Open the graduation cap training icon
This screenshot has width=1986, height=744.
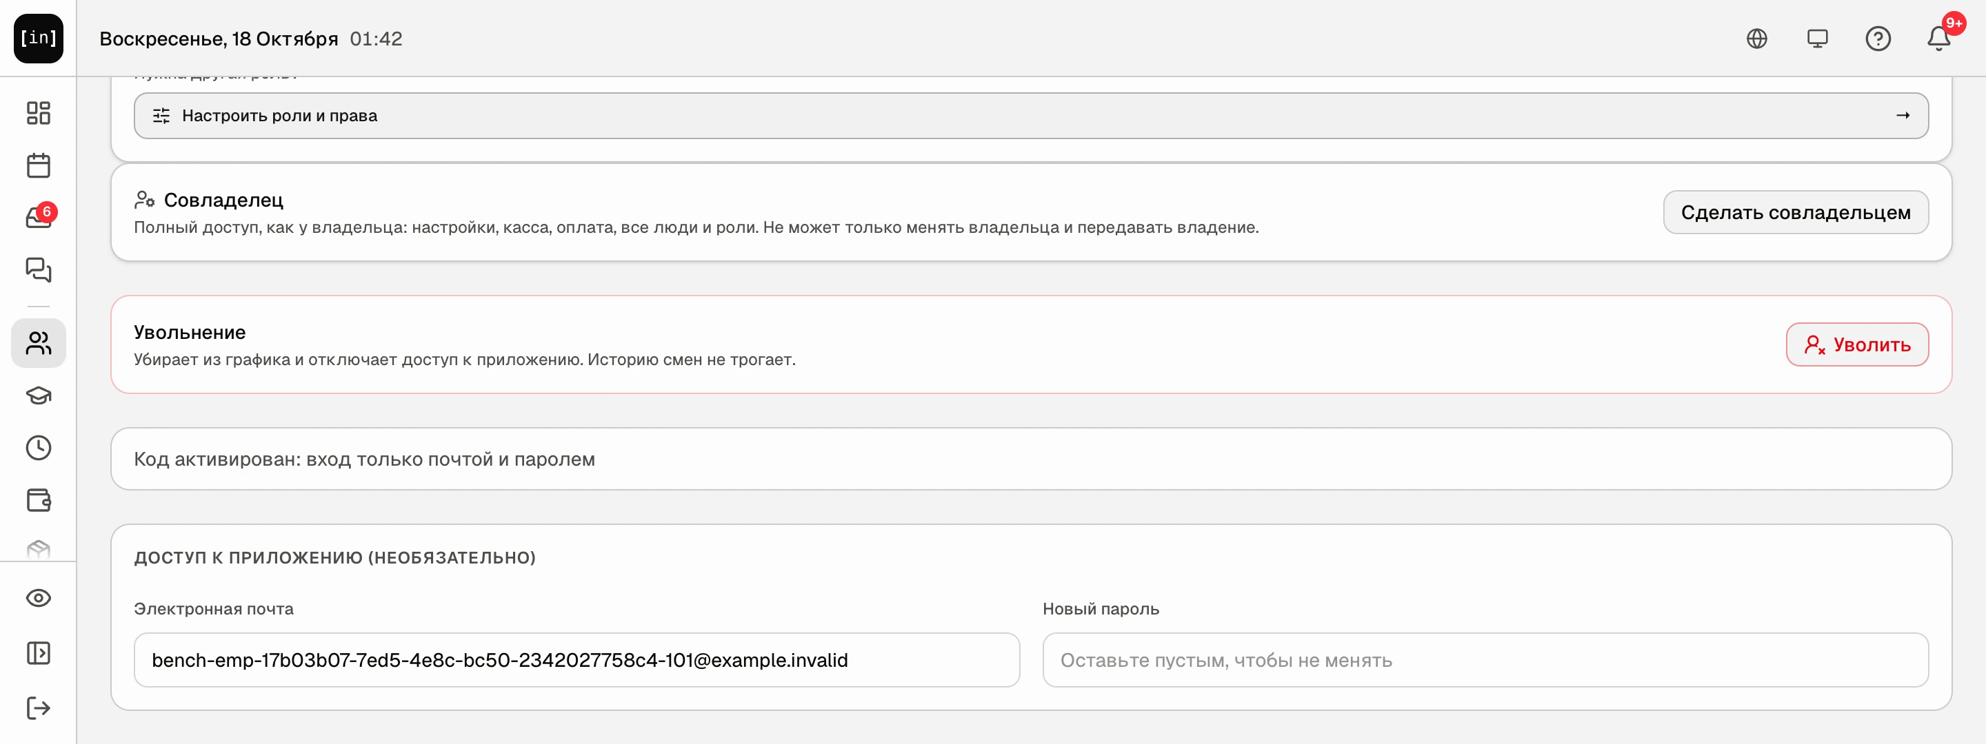tap(39, 396)
